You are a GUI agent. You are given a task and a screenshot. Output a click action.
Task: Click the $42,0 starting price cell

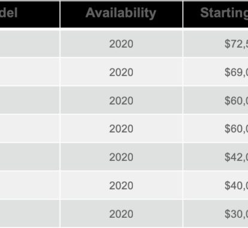point(216,157)
